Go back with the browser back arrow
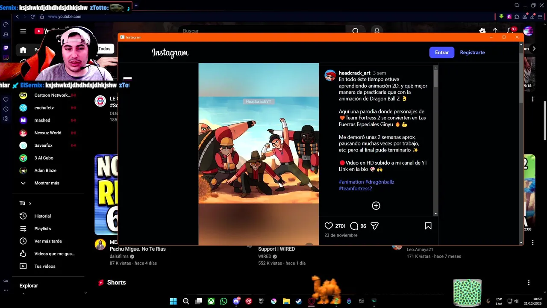Viewport: 547px width, 308px height. [18, 17]
